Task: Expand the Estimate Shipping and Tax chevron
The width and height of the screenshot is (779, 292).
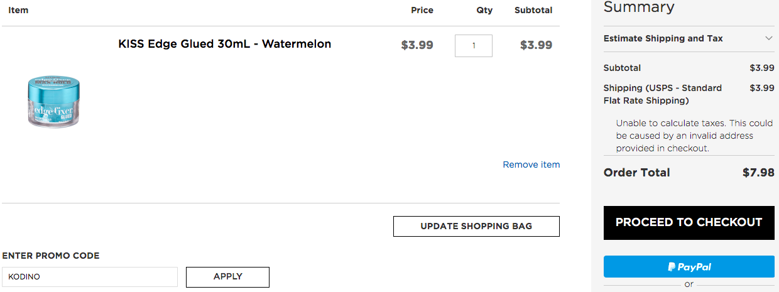Action: [769, 38]
